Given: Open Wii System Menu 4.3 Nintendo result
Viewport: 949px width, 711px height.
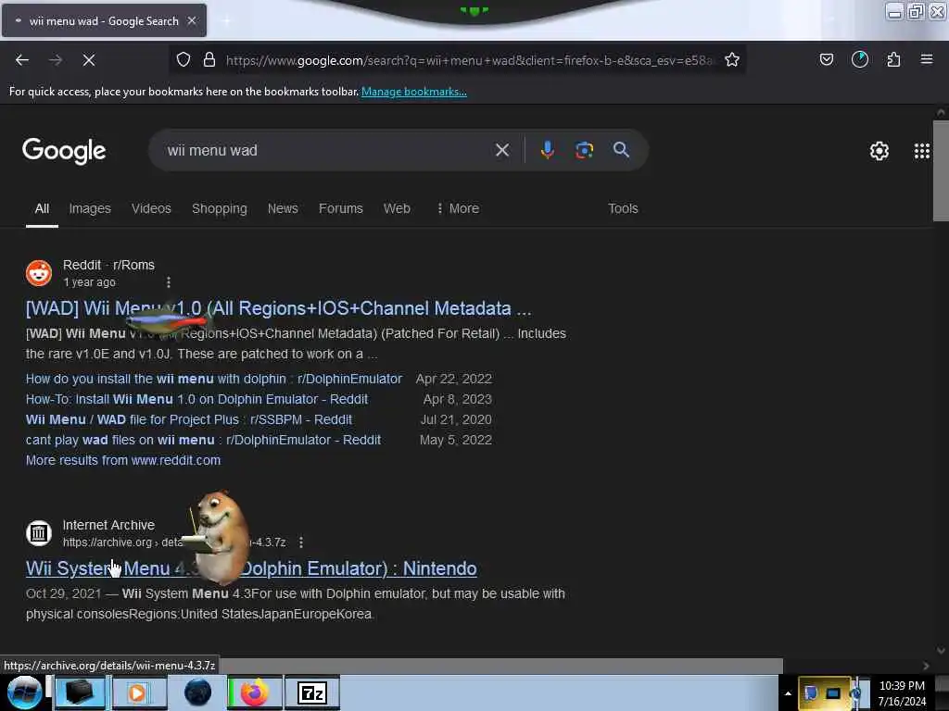Looking at the screenshot, I should [x=251, y=568].
